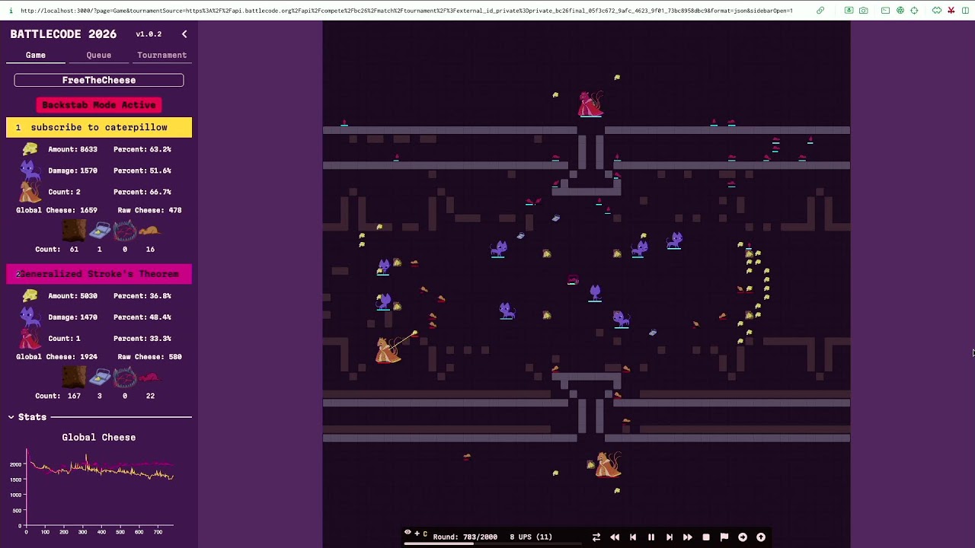Collapse the sidebar with the left chevron
Screen dimensions: 975x548
click(184, 34)
